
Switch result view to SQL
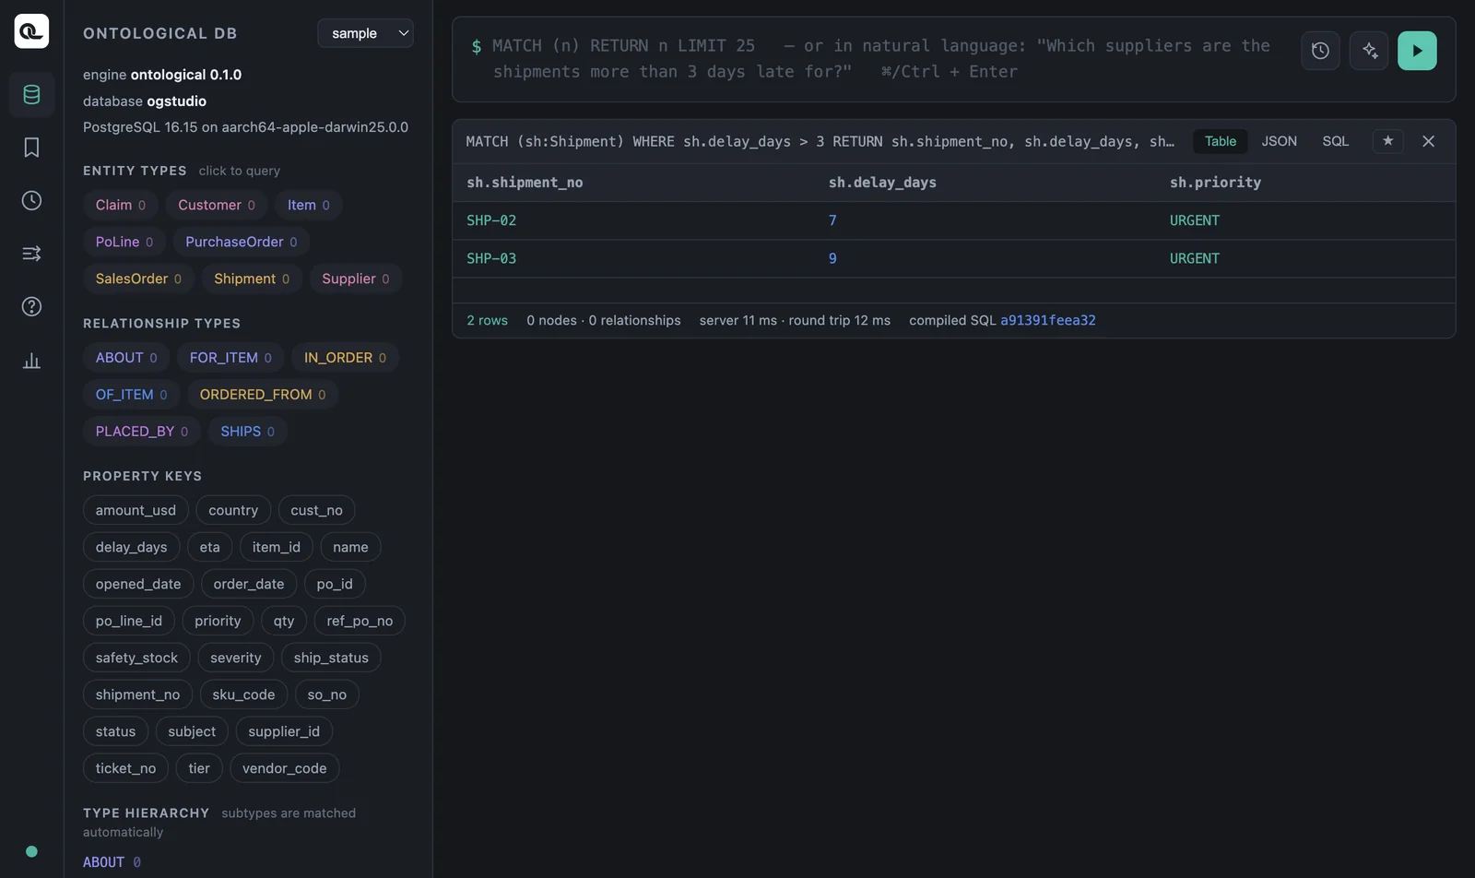click(x=1335, y=141)
